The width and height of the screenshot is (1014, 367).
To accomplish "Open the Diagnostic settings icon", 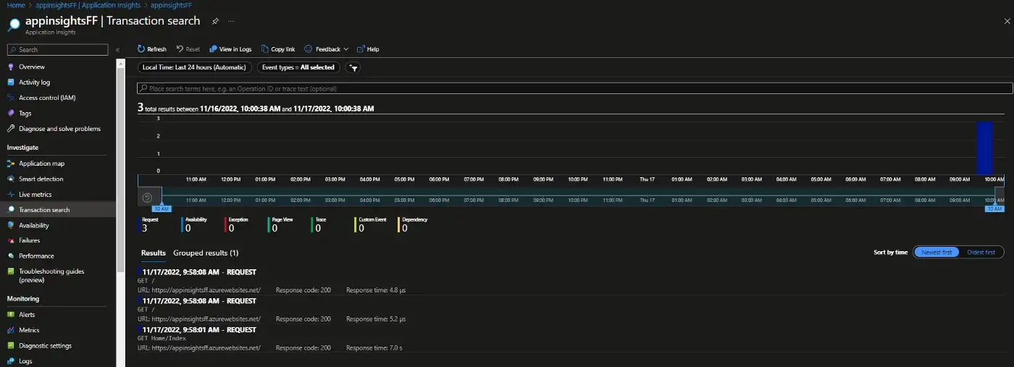I will point(11,346).
